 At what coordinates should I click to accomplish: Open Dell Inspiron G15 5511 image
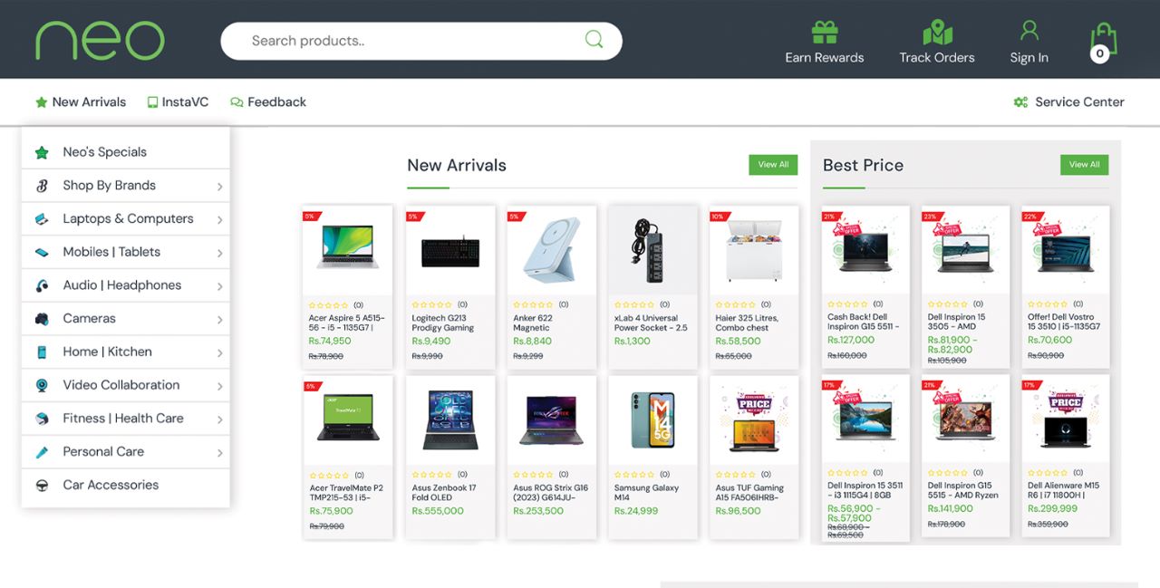[x=865, y=251]
